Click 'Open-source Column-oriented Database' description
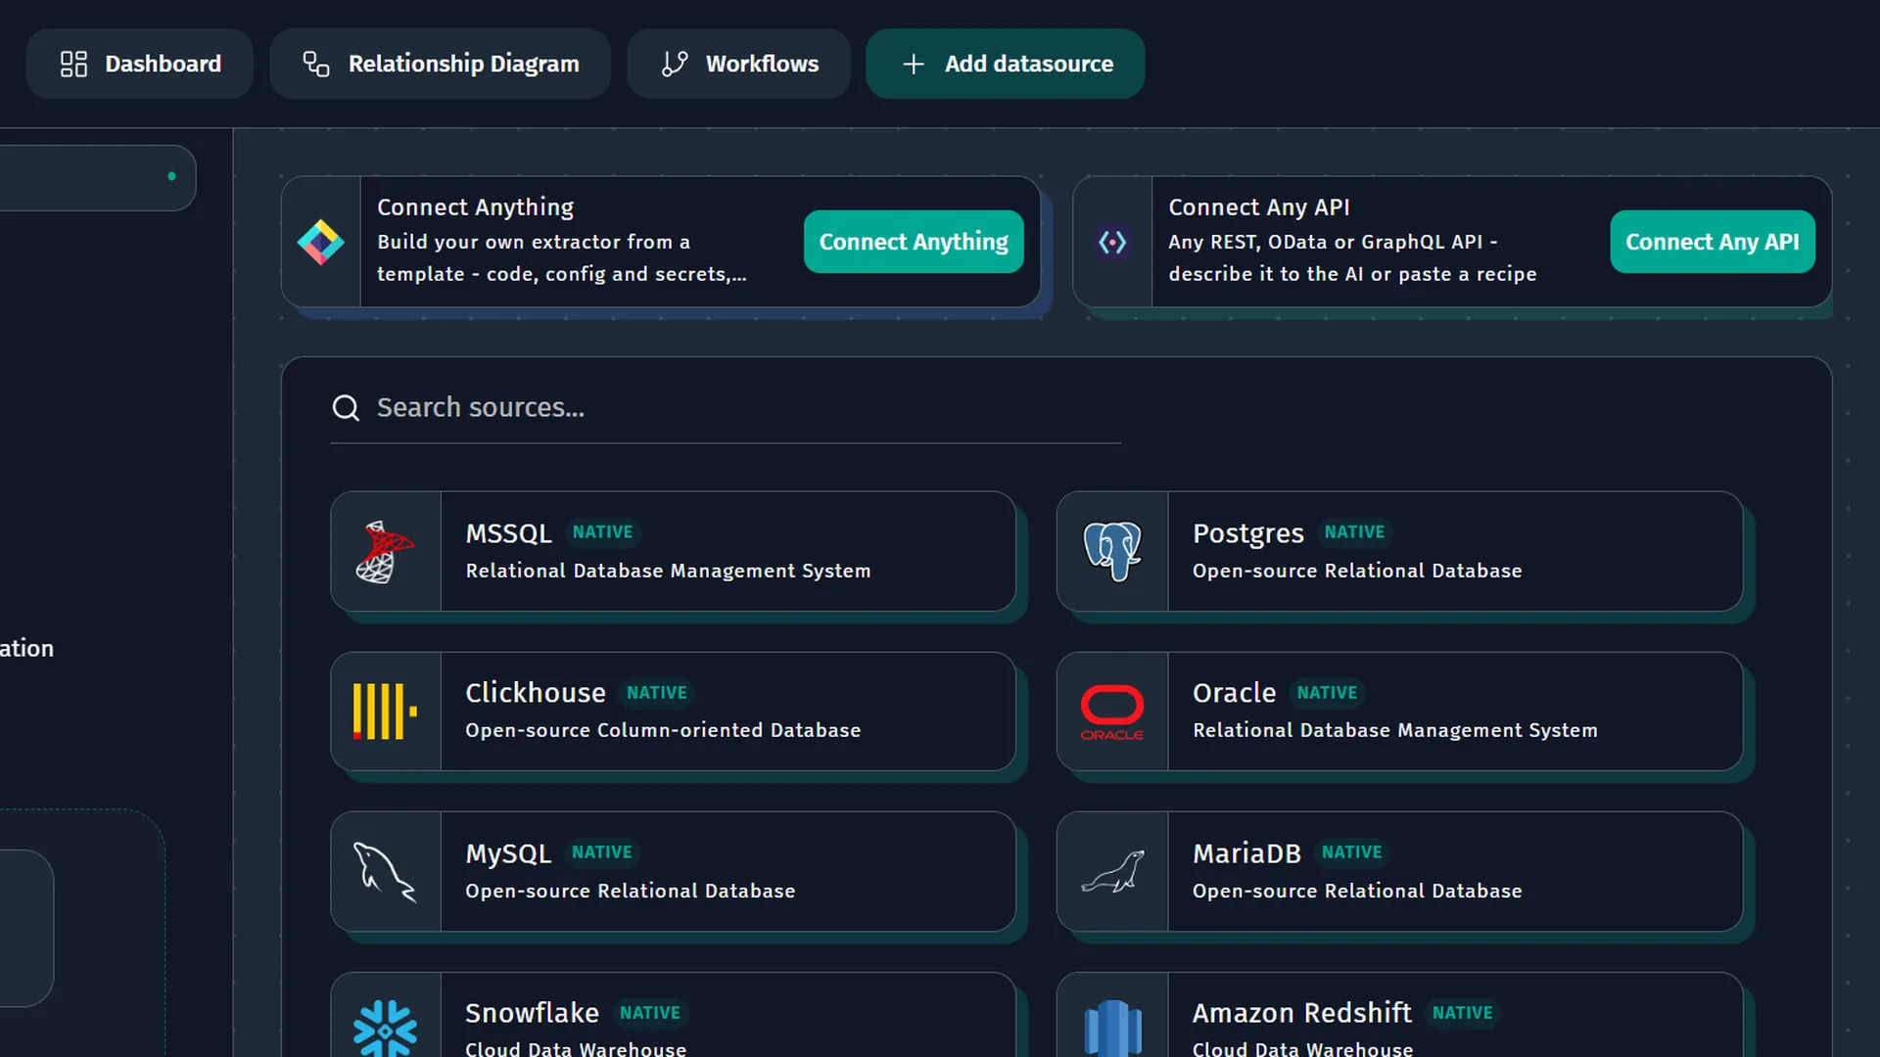 [663, 731]
